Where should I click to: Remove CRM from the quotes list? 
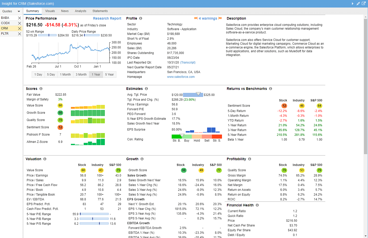click(x=19, y=28)
